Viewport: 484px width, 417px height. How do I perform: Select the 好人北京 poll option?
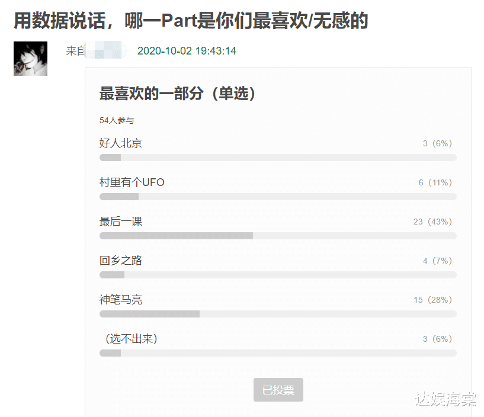point(121,143)
